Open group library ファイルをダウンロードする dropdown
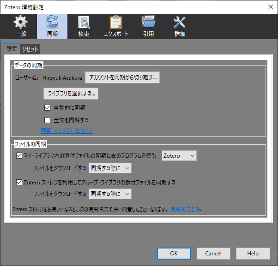Screen dimensions: 278x266 click(x=110, y=194)
